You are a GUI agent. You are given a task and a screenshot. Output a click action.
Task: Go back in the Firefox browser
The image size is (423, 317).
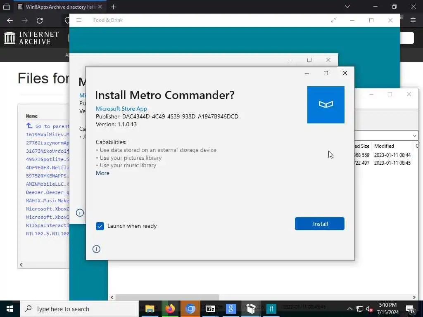pyautogui.click(x=10, y=21)
